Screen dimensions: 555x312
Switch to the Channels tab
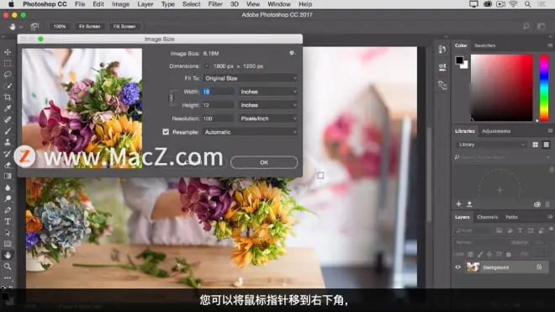pos(488,217)
